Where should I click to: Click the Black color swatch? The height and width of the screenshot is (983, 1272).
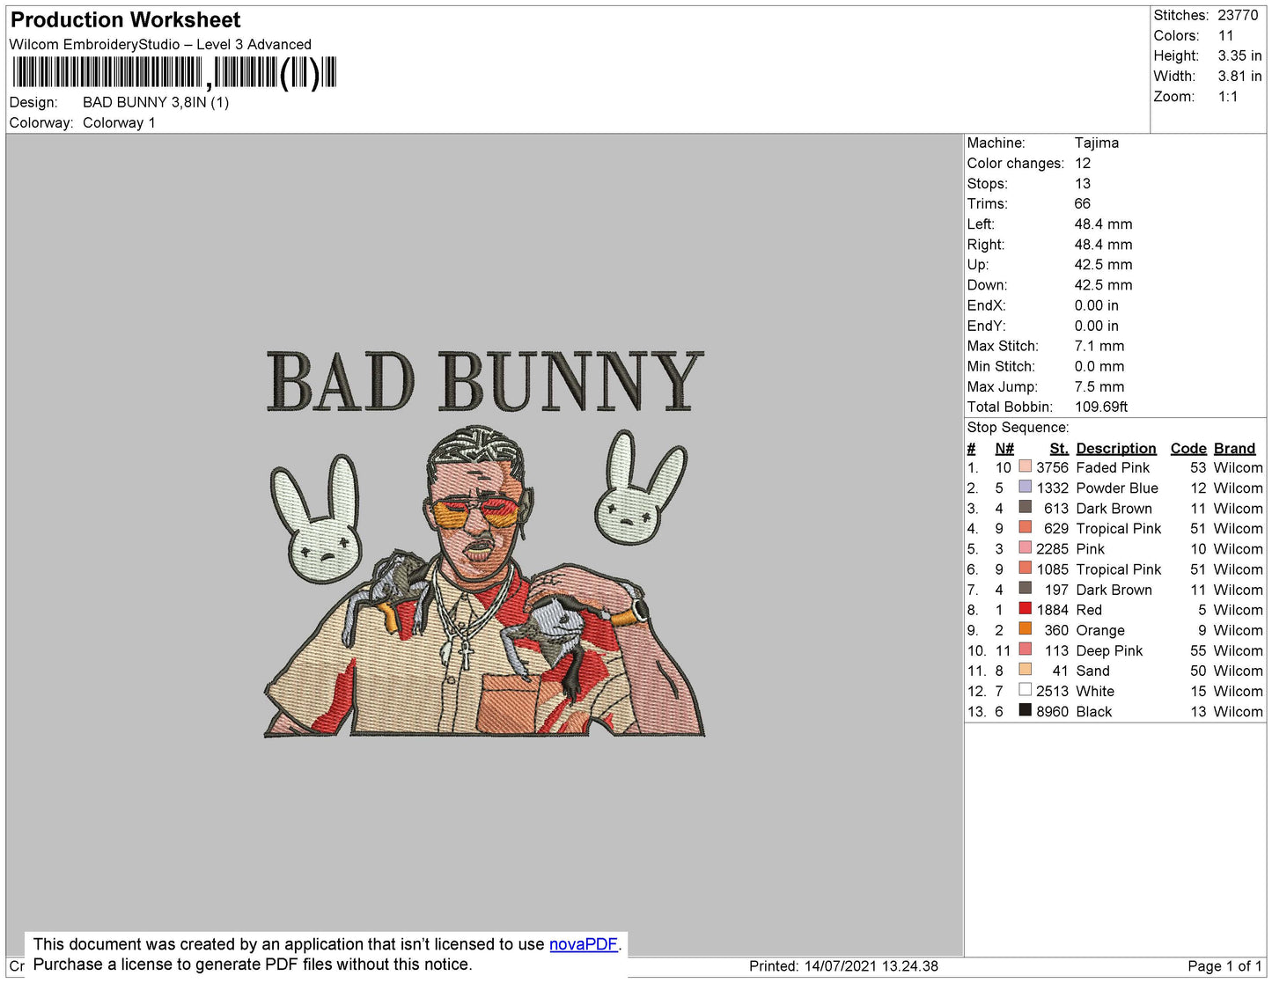click(1025, 709)
